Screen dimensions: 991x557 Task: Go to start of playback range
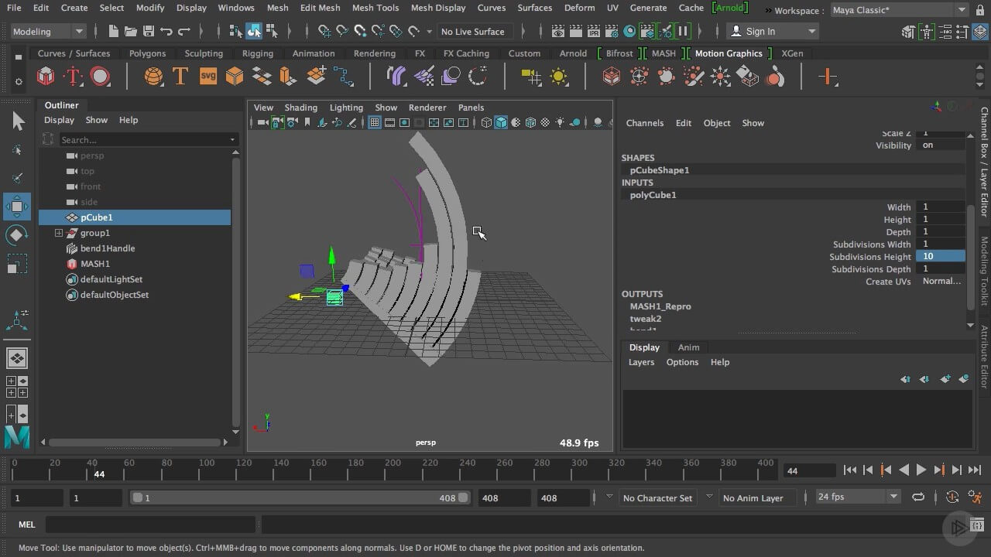tap(850, 470)
